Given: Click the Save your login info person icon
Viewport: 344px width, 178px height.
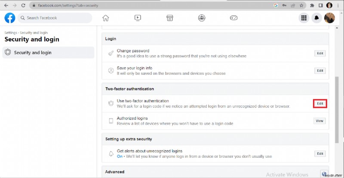Looking at the screenshot, I should [x=111, y=71].
